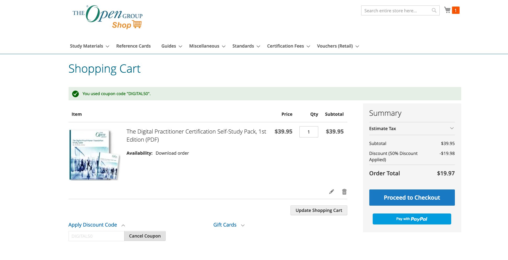Click the study pack product thumbnail
The image size is (508, 260).
click(94, 155)
